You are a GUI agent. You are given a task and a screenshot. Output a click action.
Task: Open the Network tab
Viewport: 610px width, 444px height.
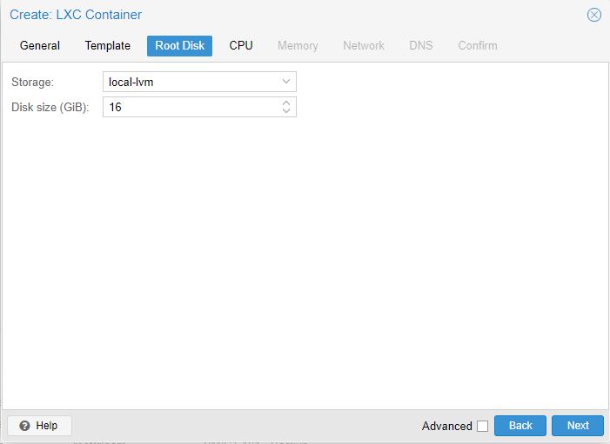364,45
